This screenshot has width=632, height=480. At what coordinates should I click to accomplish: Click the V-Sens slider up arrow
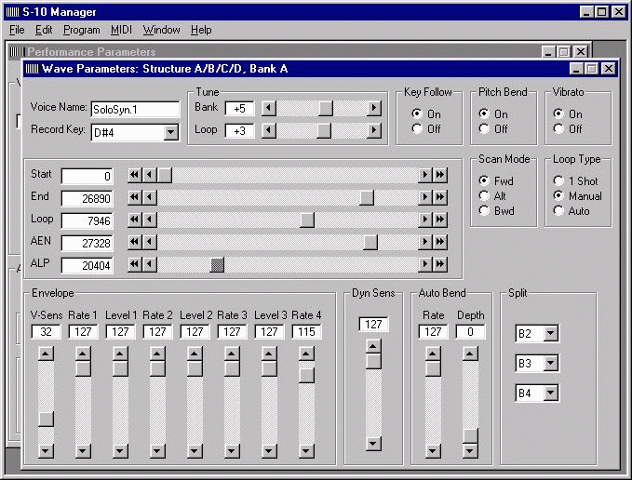pyautogui.click(x=45, y=353)
